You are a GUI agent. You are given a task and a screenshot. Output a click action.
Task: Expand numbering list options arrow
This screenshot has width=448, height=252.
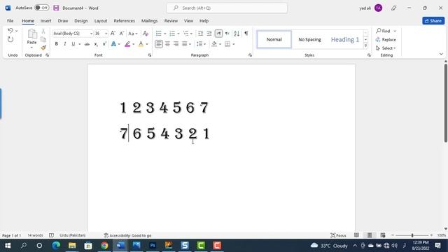tap(178, 34)
